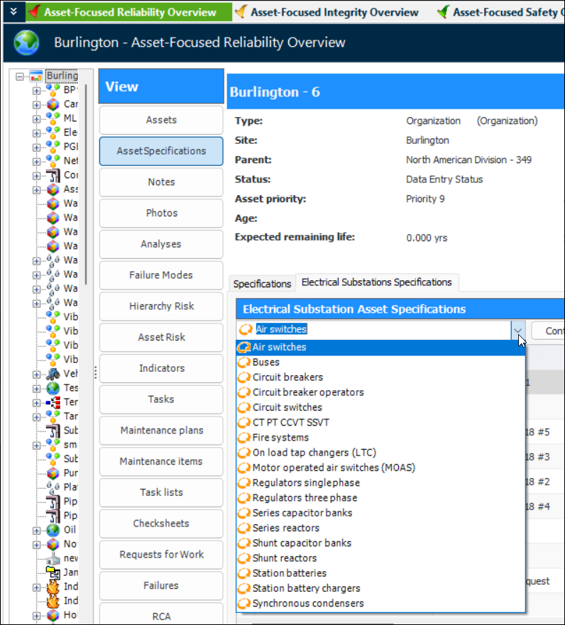The width and height of the screenshot is (565, 625).
Task: Expand the Oil tree node
Action: 37,530
